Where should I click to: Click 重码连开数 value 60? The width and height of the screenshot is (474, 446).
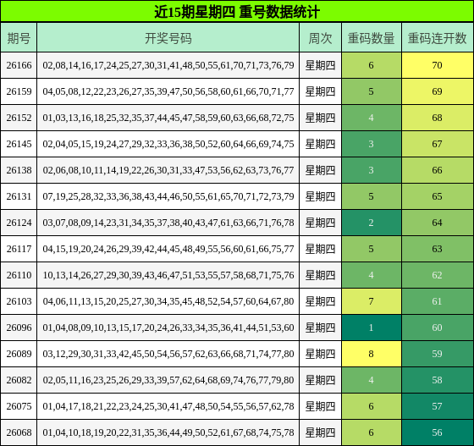tap(437, 328)
